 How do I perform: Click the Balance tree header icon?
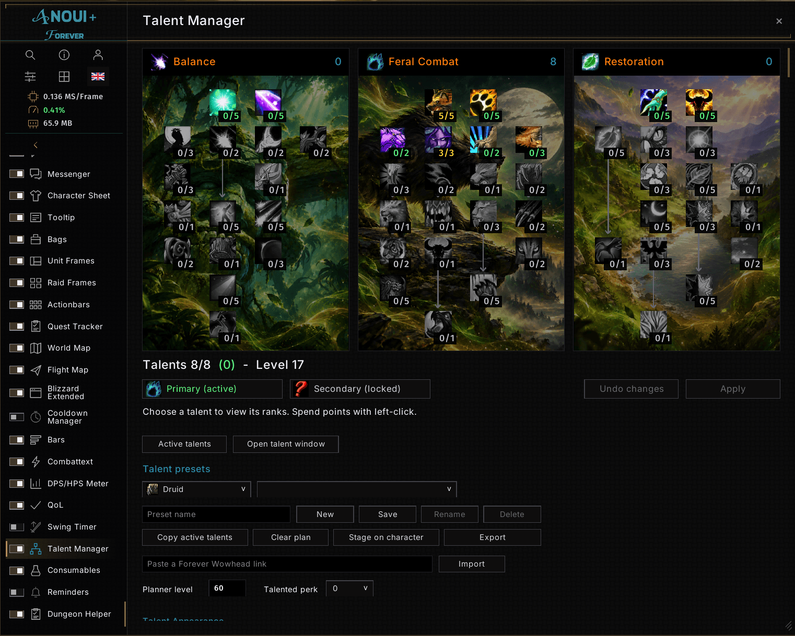159,62
